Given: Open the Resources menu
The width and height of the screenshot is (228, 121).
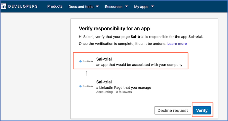Looking at the screenshot, I should click(x=113, y=7).
